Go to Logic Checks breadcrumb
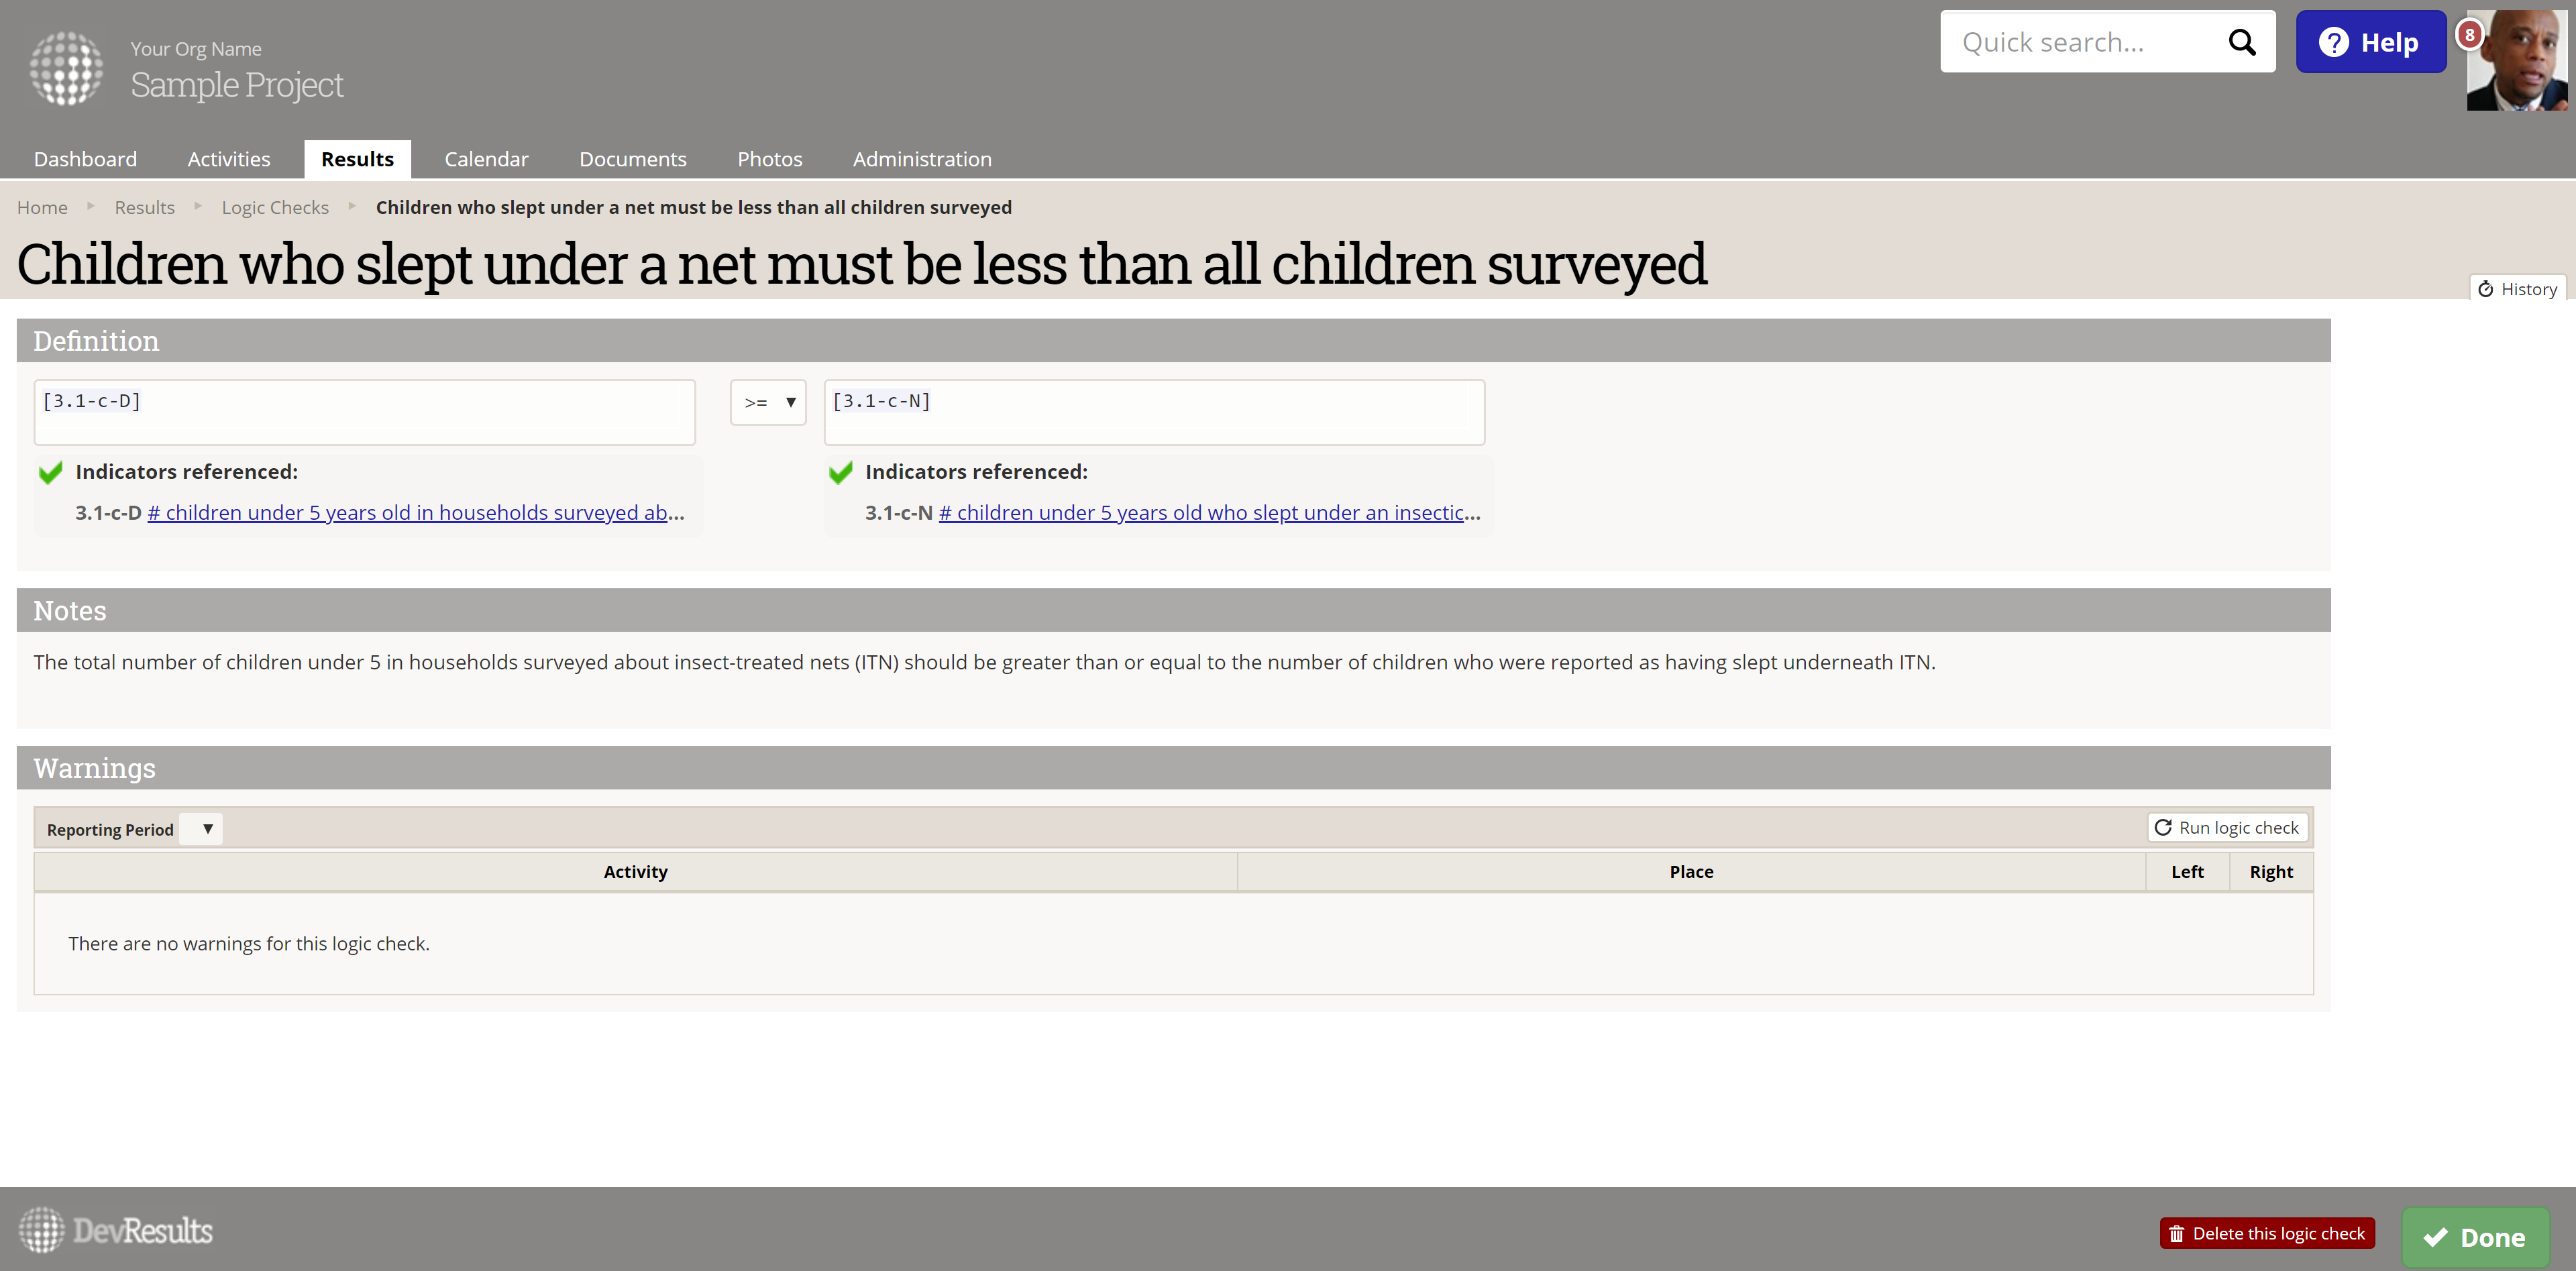 click(275, 207)
